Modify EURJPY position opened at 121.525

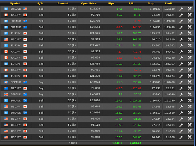[x=181, y=33]
